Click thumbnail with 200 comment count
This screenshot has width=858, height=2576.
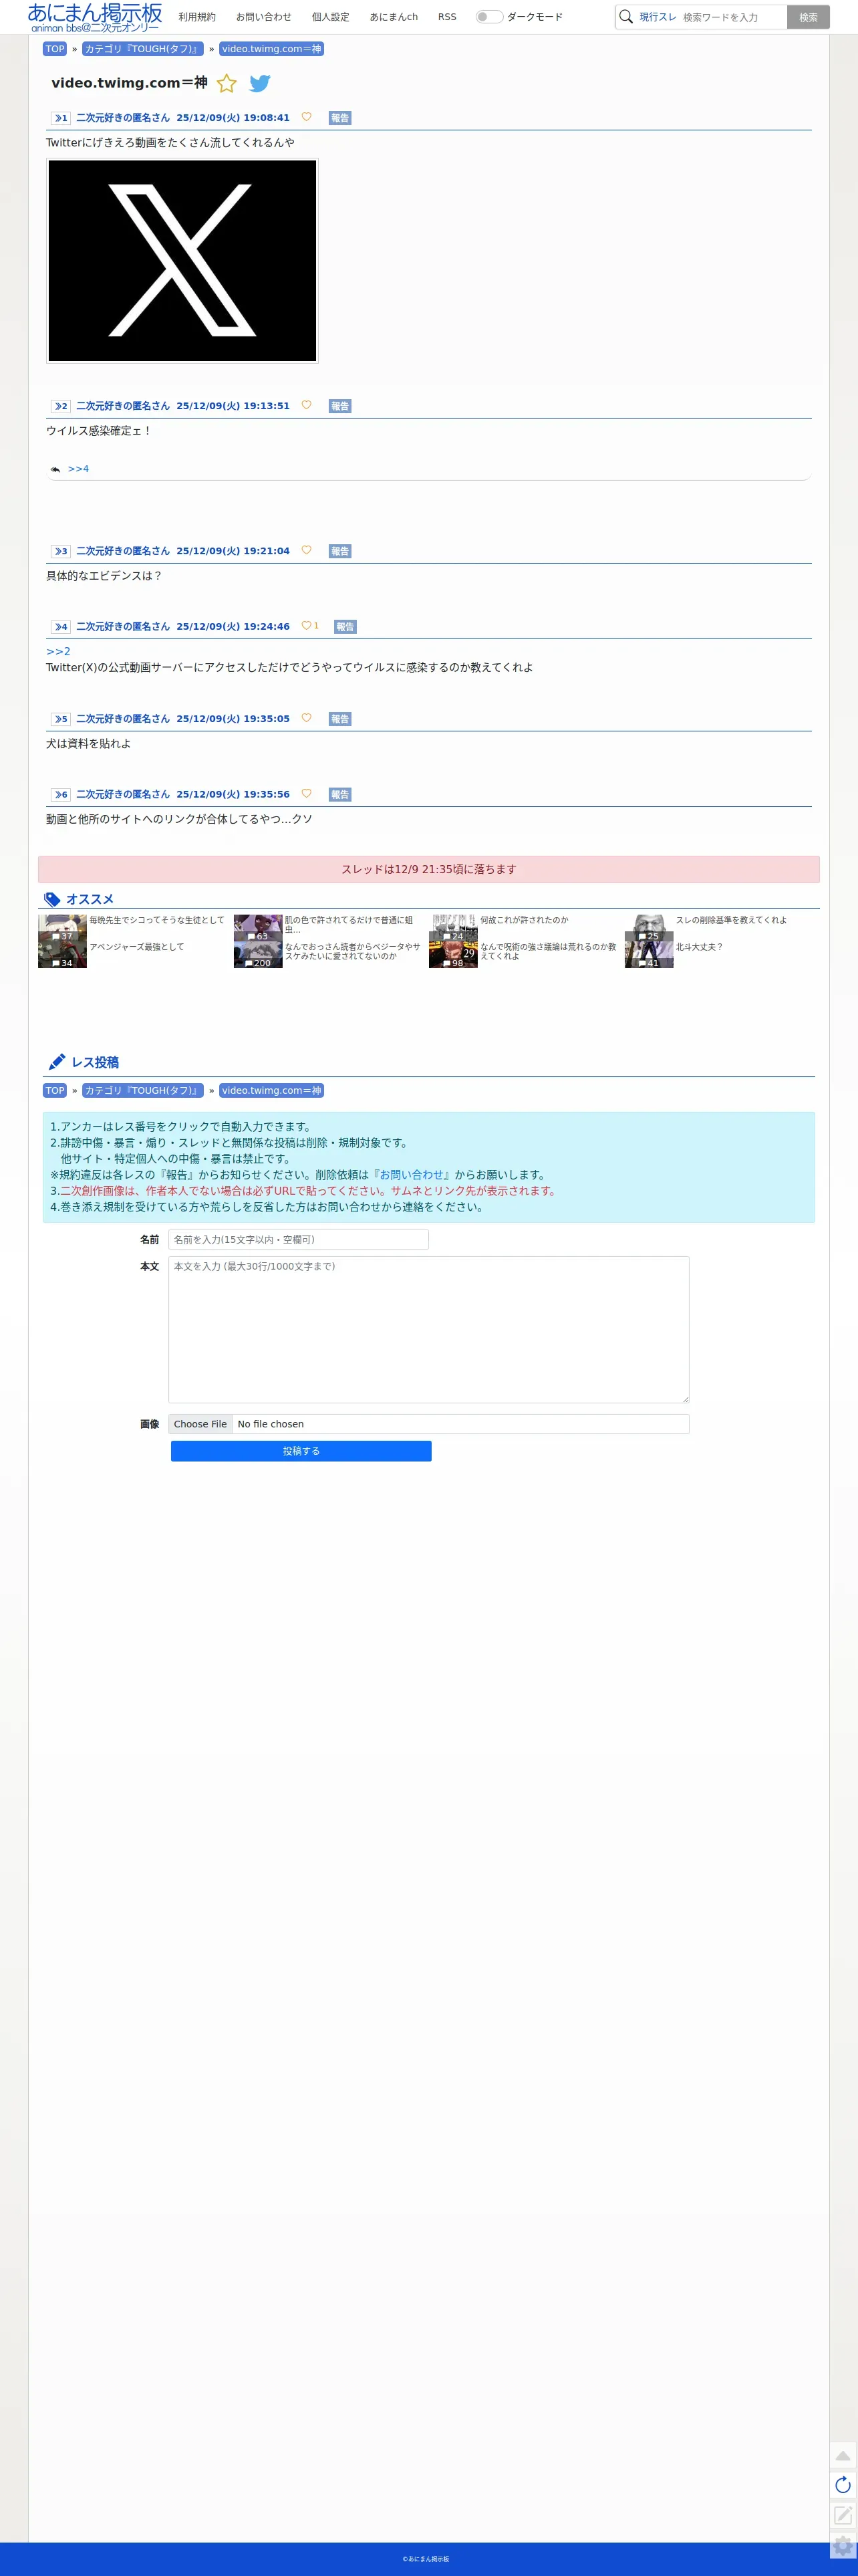258,955
